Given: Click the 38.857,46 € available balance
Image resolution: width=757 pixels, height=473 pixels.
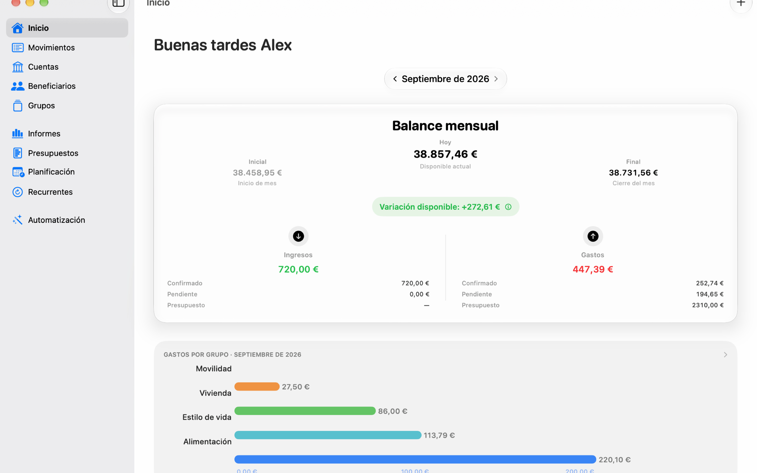Looking at the screenshot, I should pos(445,154).
